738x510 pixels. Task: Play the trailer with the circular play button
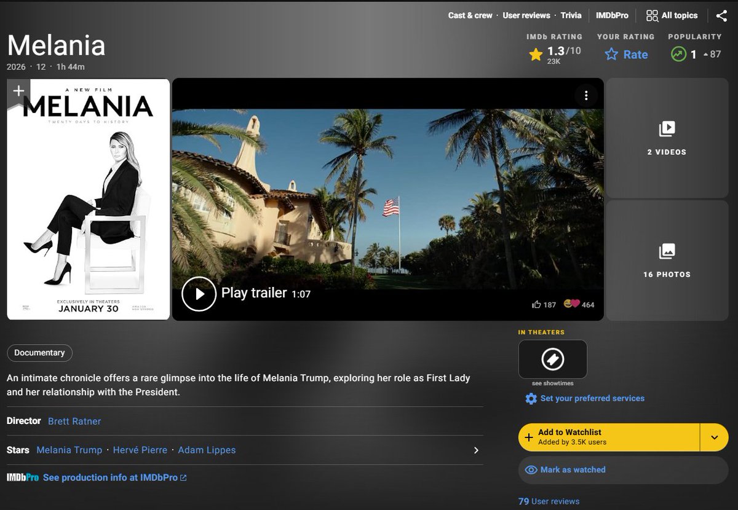(199, 294)
